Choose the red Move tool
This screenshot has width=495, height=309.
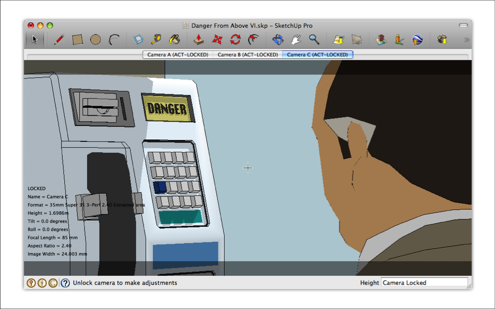coord(217,40)
